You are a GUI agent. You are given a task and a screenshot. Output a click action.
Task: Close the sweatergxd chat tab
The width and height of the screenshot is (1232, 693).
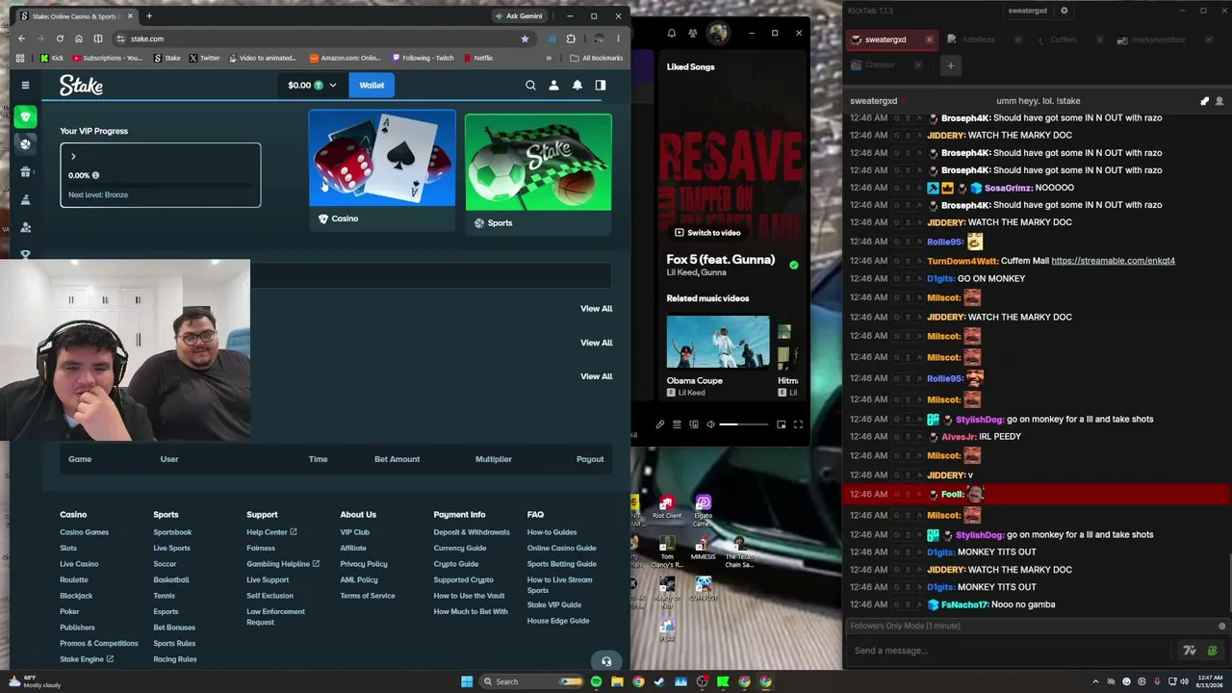point(929,39)
